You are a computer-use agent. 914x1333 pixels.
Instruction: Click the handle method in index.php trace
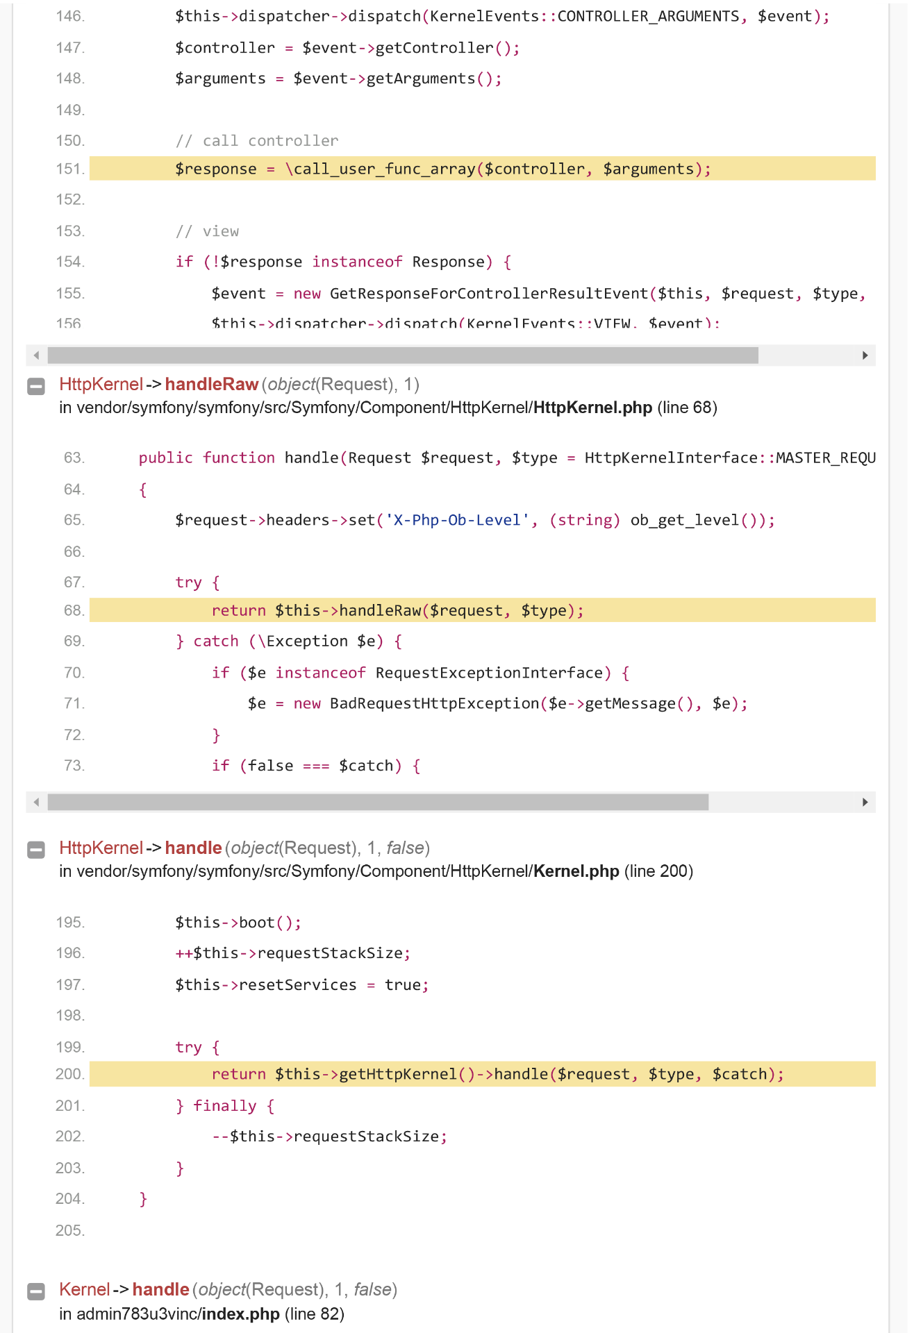[x=160, y=1290]
